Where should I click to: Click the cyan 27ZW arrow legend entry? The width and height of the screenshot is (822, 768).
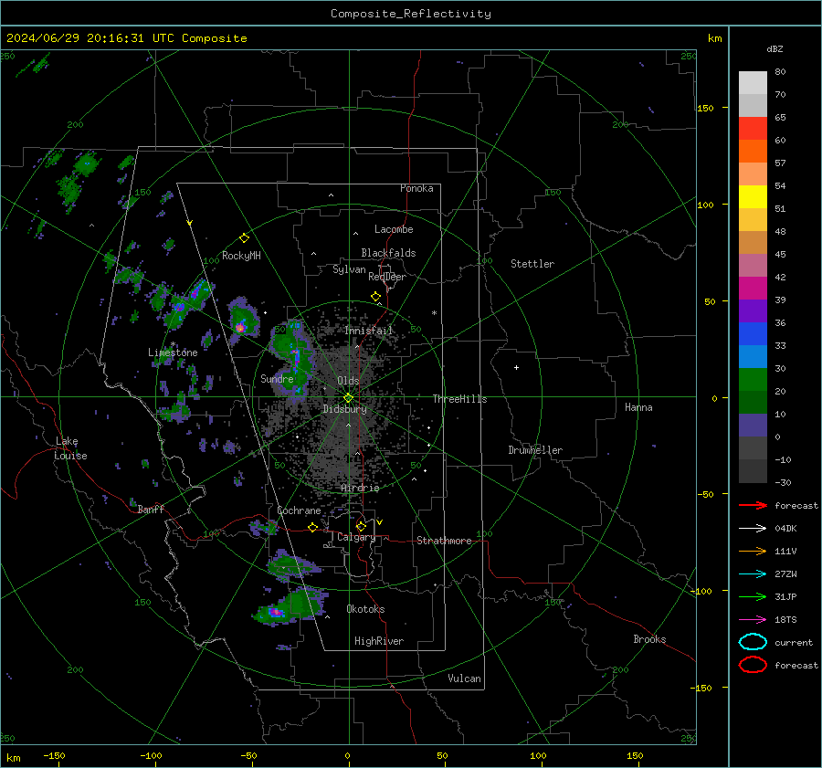point(753,574)
